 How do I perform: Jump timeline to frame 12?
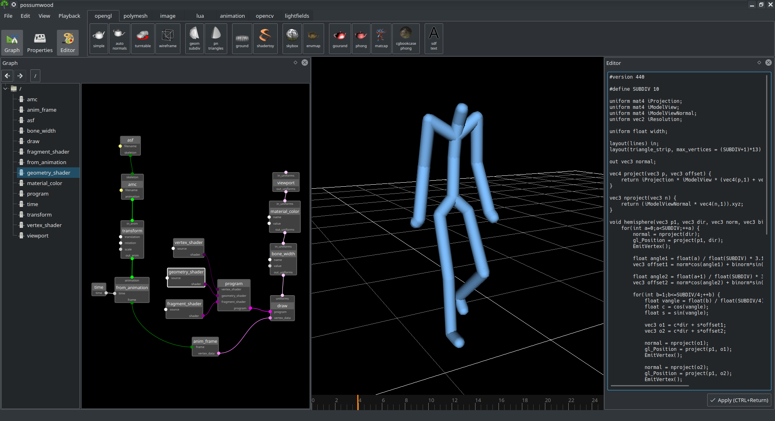click(455, 400)
